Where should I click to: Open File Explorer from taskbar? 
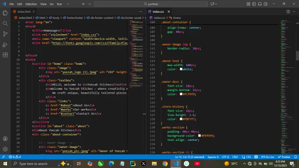point(154,164)
